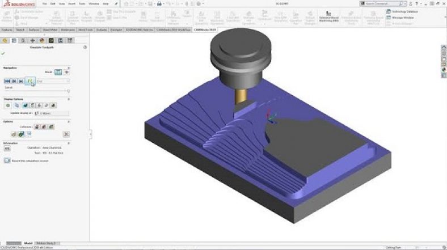
Task: Jump to the start of the toolpath
Action: 7,81
